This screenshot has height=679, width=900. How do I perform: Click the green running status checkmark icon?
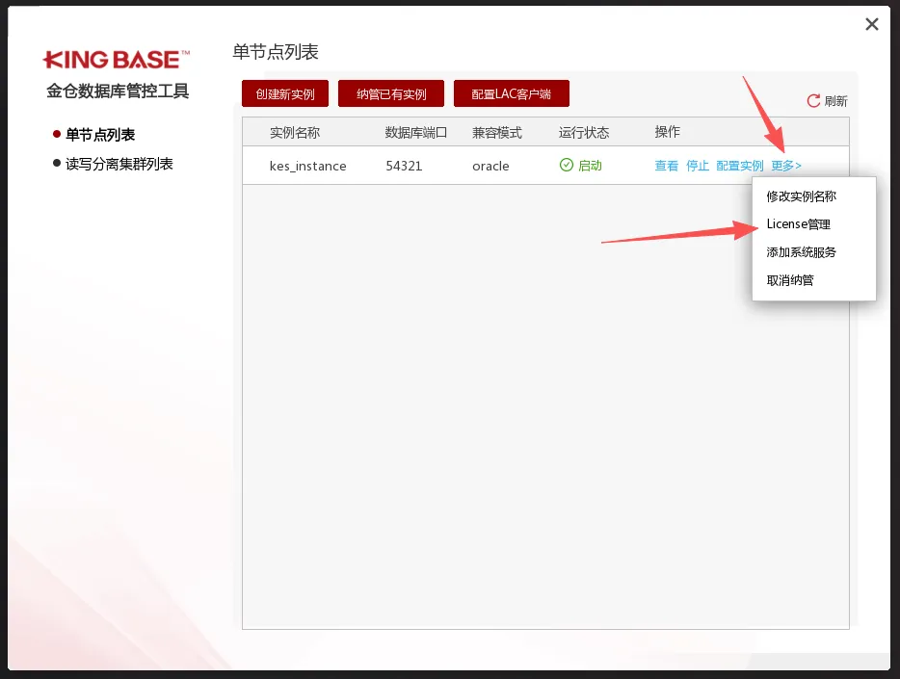(x=566, y=165)
